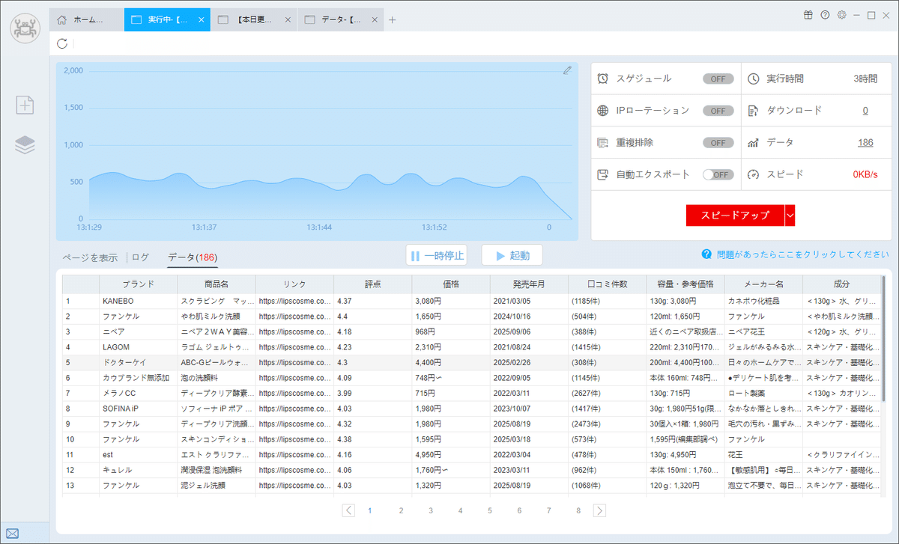
Task: Select the ドクターケイ row cell
Action: click(x=138, y=362)
